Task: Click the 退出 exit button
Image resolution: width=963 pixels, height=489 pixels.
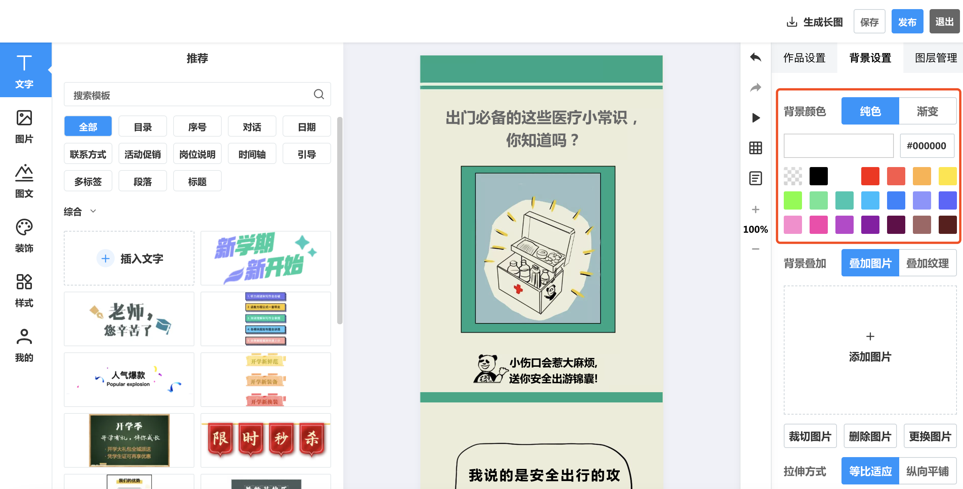Action: (944, 22)
